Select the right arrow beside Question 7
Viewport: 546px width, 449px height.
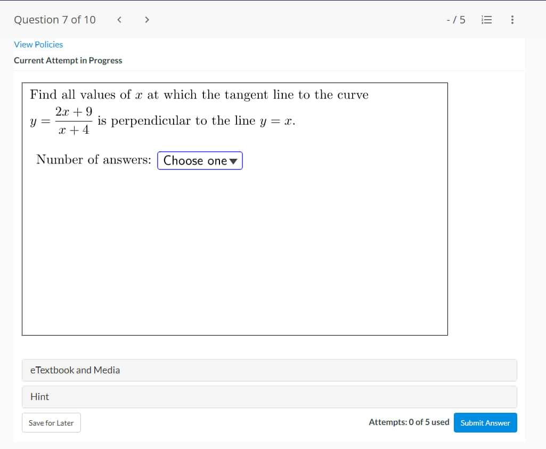(x=146, y=19)
